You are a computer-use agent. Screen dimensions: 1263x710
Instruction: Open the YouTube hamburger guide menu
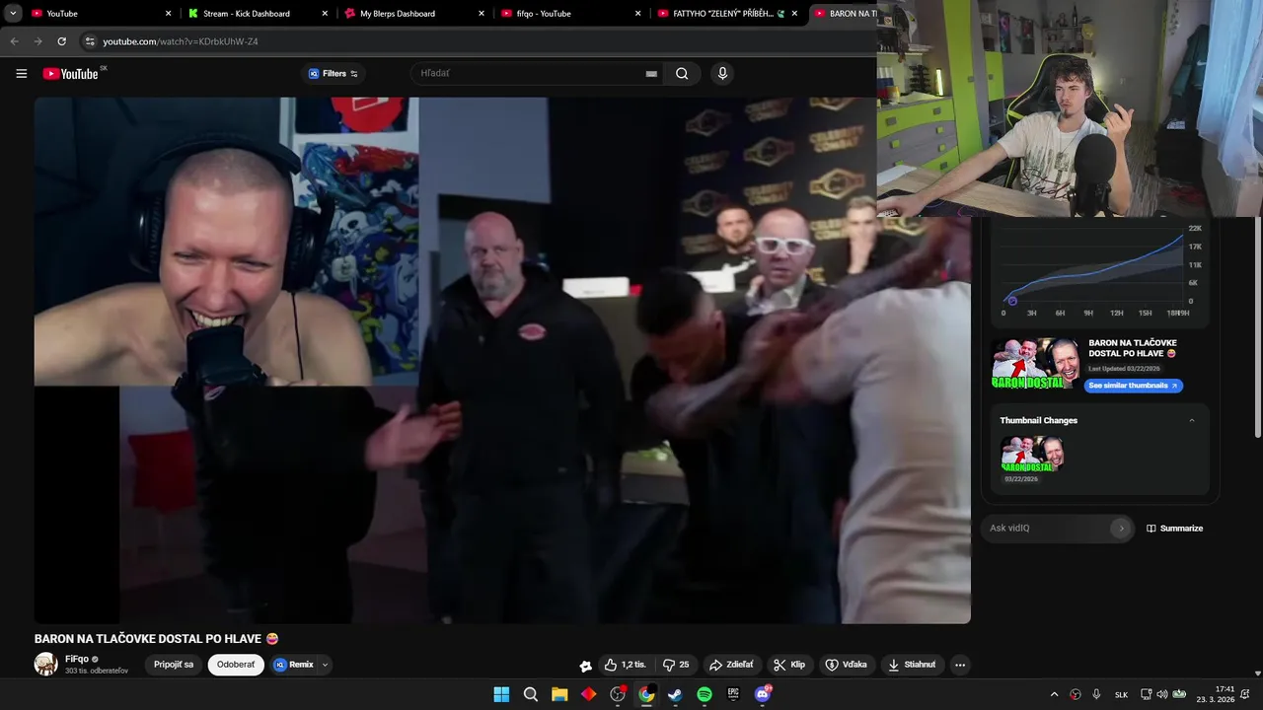(x=22, y=74)
